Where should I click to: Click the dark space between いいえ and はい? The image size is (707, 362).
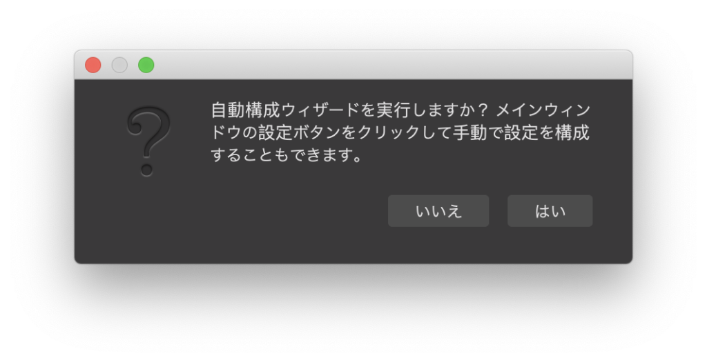498,211
